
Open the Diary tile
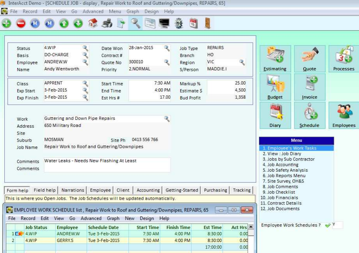pyautogui.click(x=275, y=115)
